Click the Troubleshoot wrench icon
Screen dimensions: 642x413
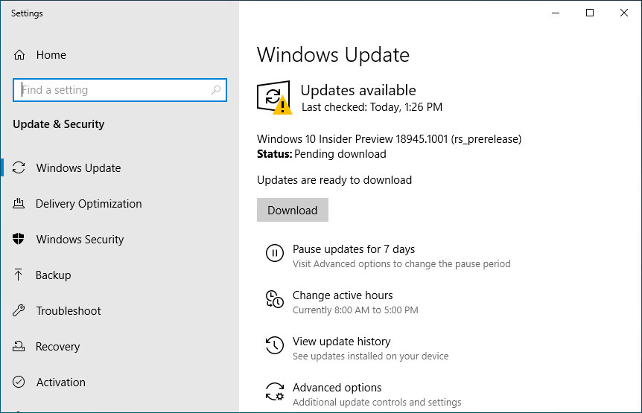[x=19, y=310]
